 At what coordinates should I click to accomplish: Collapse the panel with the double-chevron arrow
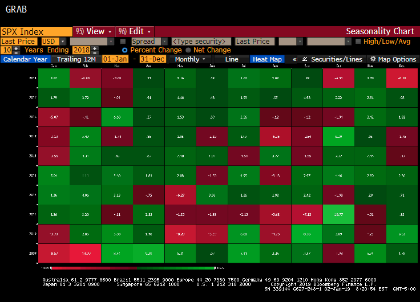pyautogui.click(x=294, y=59)
